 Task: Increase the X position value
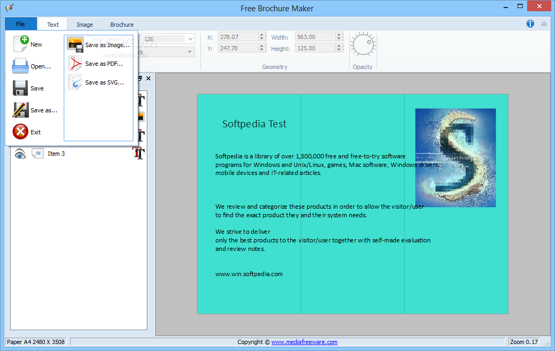pyautogui.click(x=261, y=35)
